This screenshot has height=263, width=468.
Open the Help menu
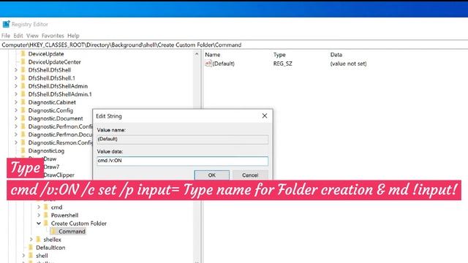pyautogui.click(x=73, y=36)
